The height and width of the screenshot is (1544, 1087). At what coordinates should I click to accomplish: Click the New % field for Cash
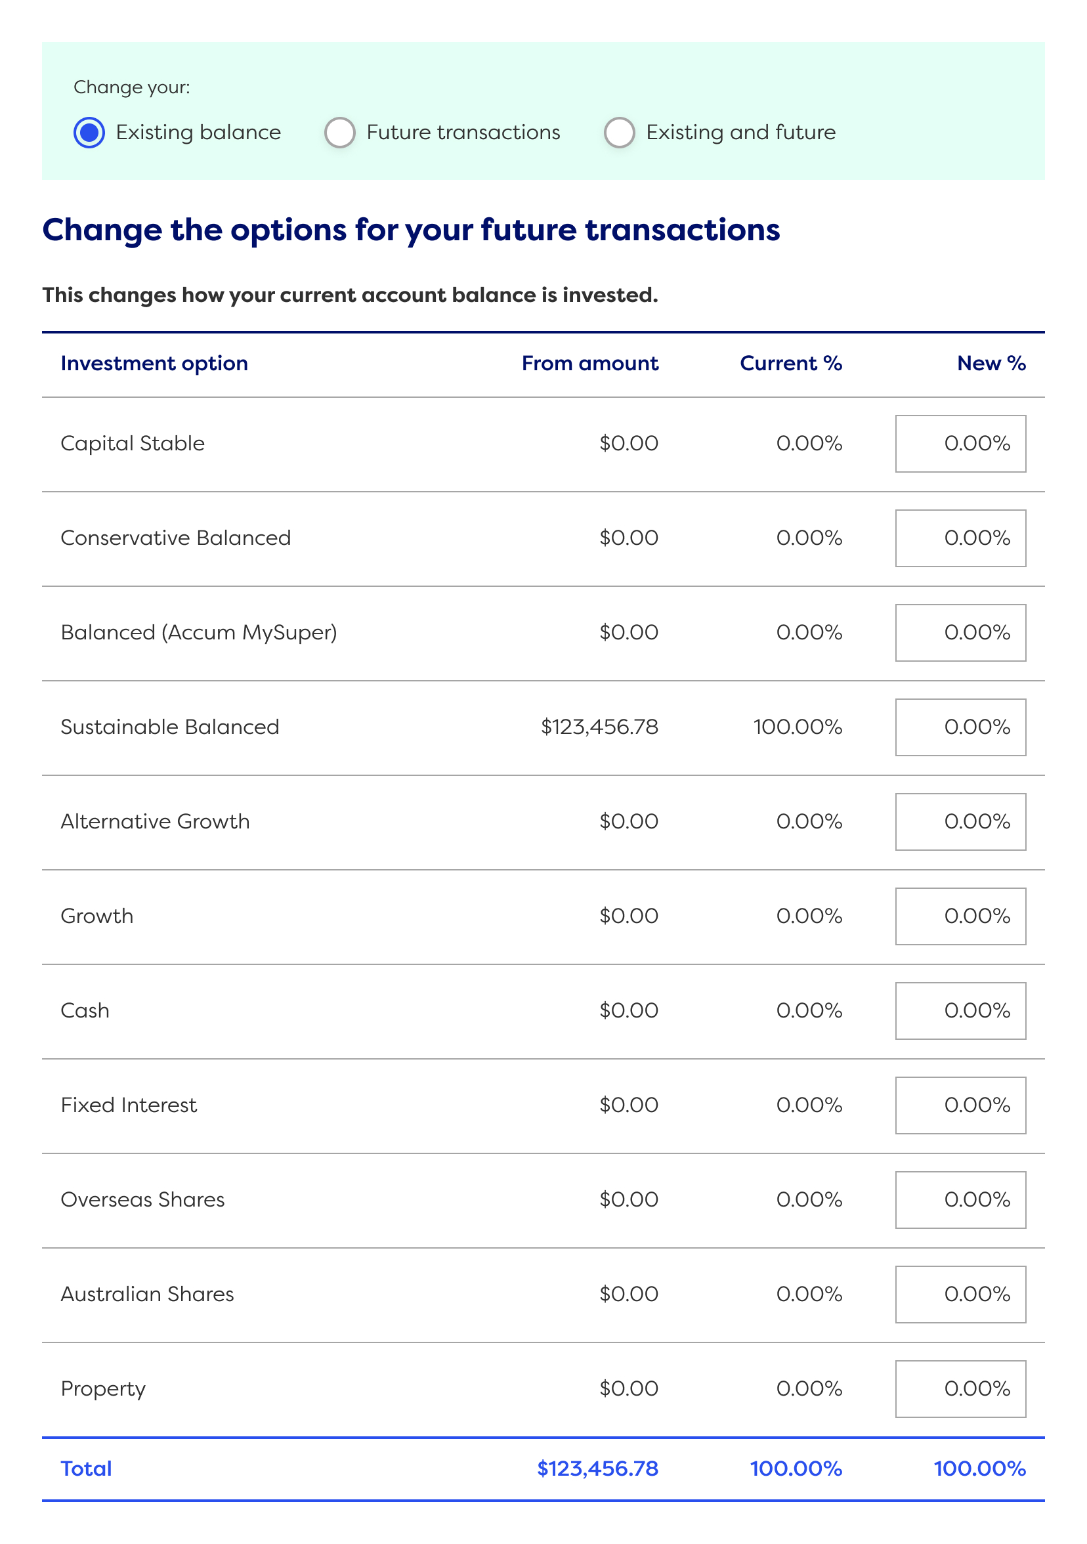tap(960, 1011)
